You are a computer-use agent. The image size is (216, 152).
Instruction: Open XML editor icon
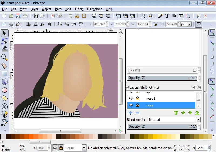(x=181, y=16)
